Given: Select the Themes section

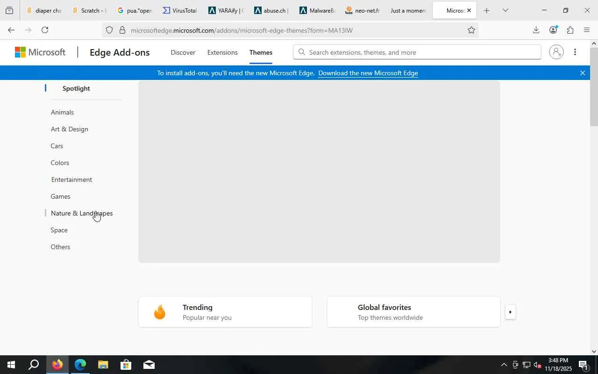Looking at the screenshot, I should [261, 52].
